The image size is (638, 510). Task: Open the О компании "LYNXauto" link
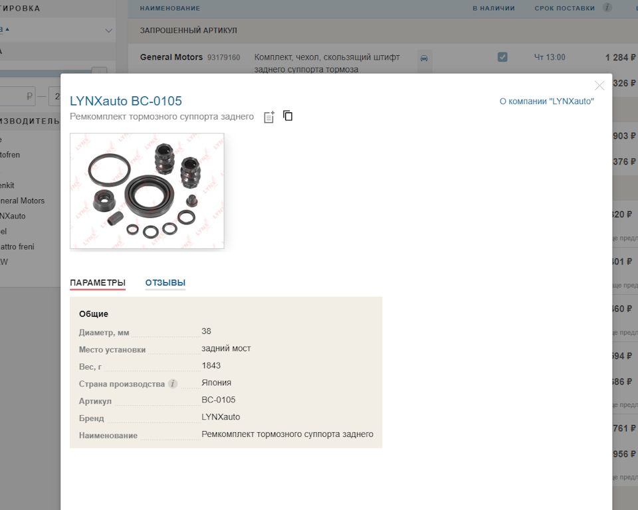point(546,101)
